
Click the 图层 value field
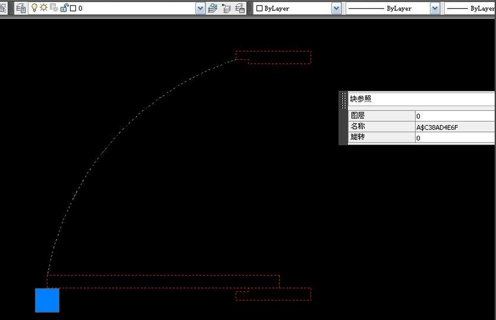click(x=454, y=116)
